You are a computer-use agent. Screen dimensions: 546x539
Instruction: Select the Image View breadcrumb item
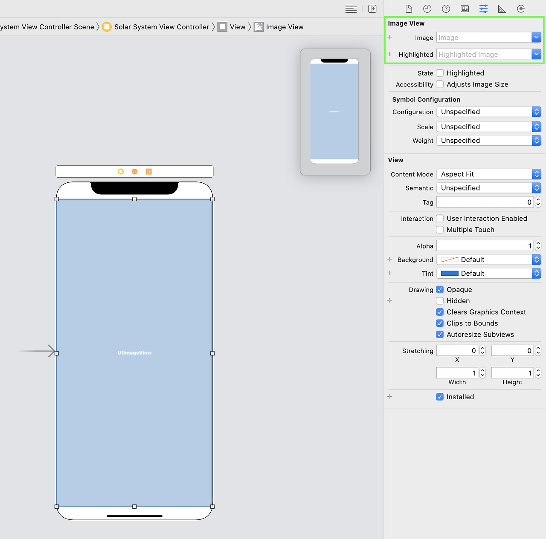[x=279, y=27]
